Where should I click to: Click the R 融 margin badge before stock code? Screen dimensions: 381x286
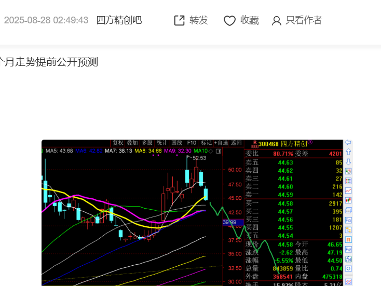(255, 144)
